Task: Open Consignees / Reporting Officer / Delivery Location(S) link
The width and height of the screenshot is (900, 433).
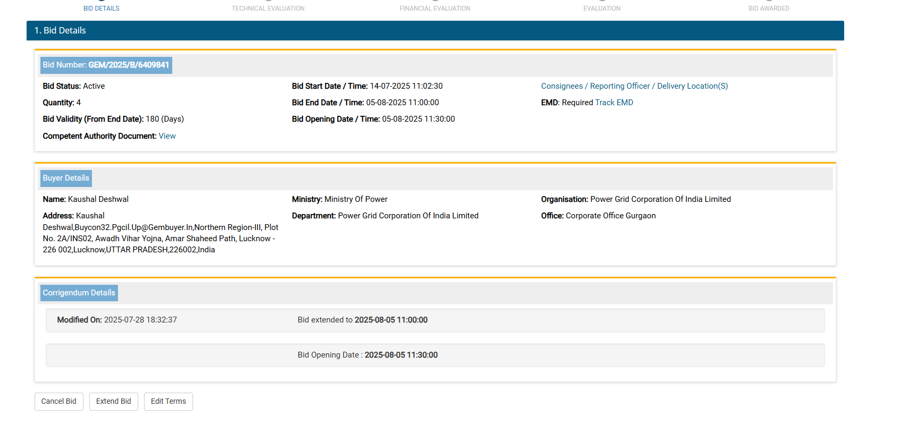Action: (x=634, y=86)
